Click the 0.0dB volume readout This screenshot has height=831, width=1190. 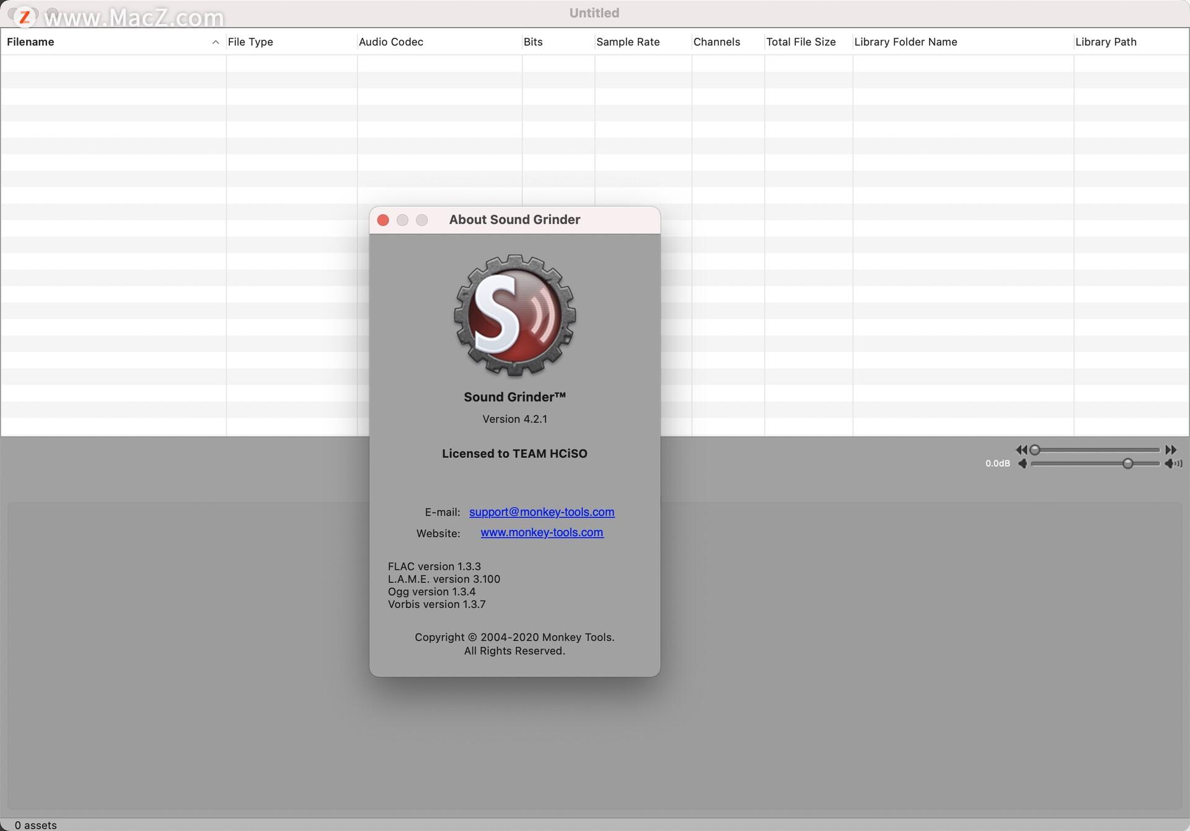click(x=997, y=464)
